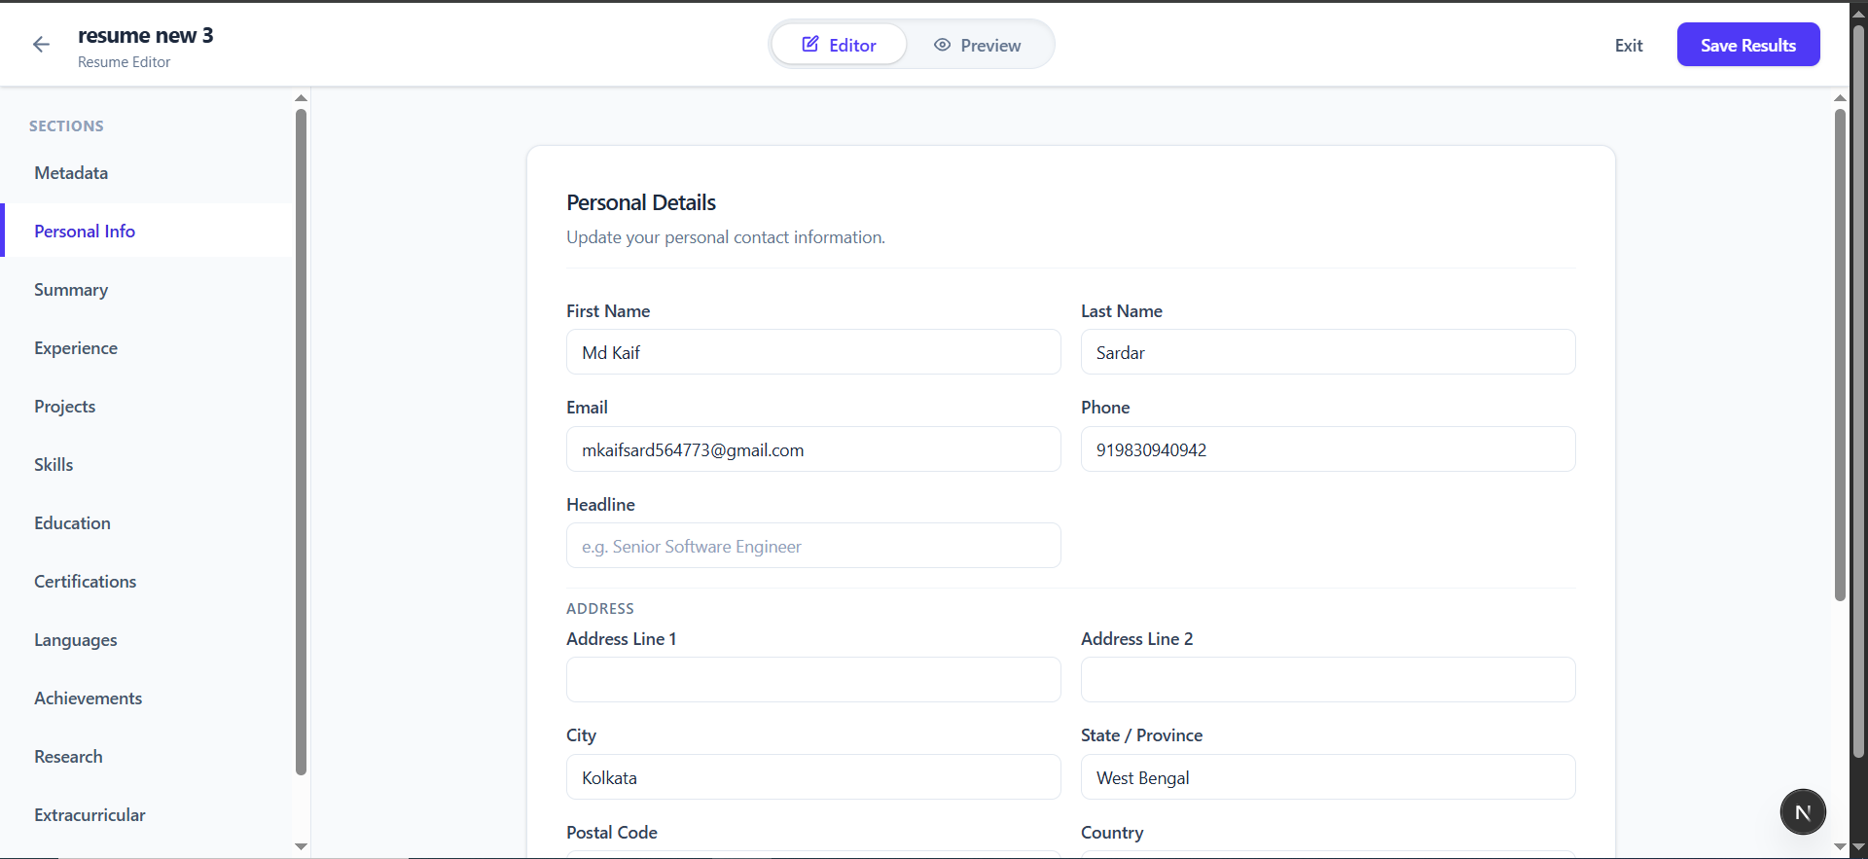This screenshot has width=1868, height=859.
Task: Open the floating N avatar bubble
Action: pos(1802,811)
